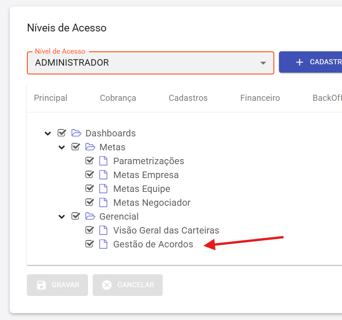Click the Cancelar button
The image size is (342, 320).
pyautogui.click(x=127, y=285)
